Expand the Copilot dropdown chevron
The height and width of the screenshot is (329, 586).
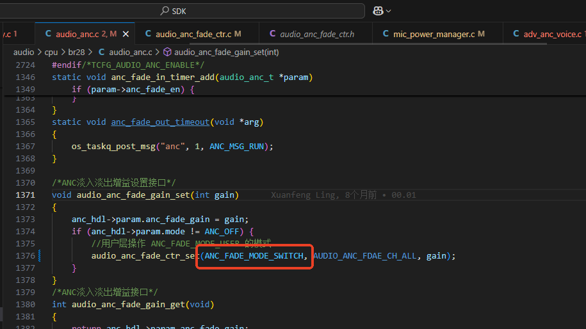[x=389, y=12]
